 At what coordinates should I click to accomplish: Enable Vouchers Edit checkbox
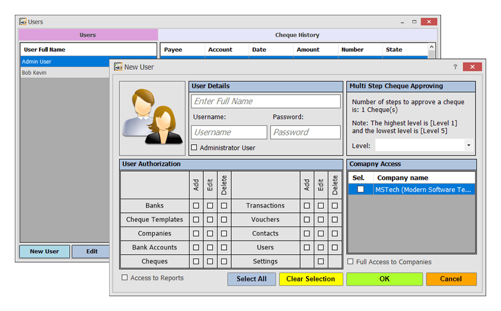point(321,219)
